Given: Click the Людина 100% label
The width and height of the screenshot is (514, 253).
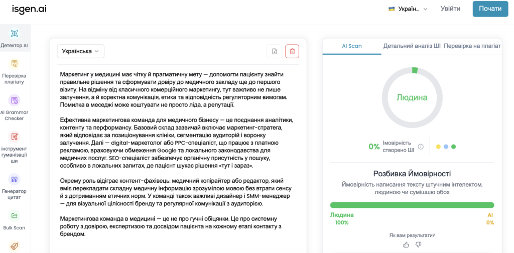Looking at the screenshot, I should [342, 219].
